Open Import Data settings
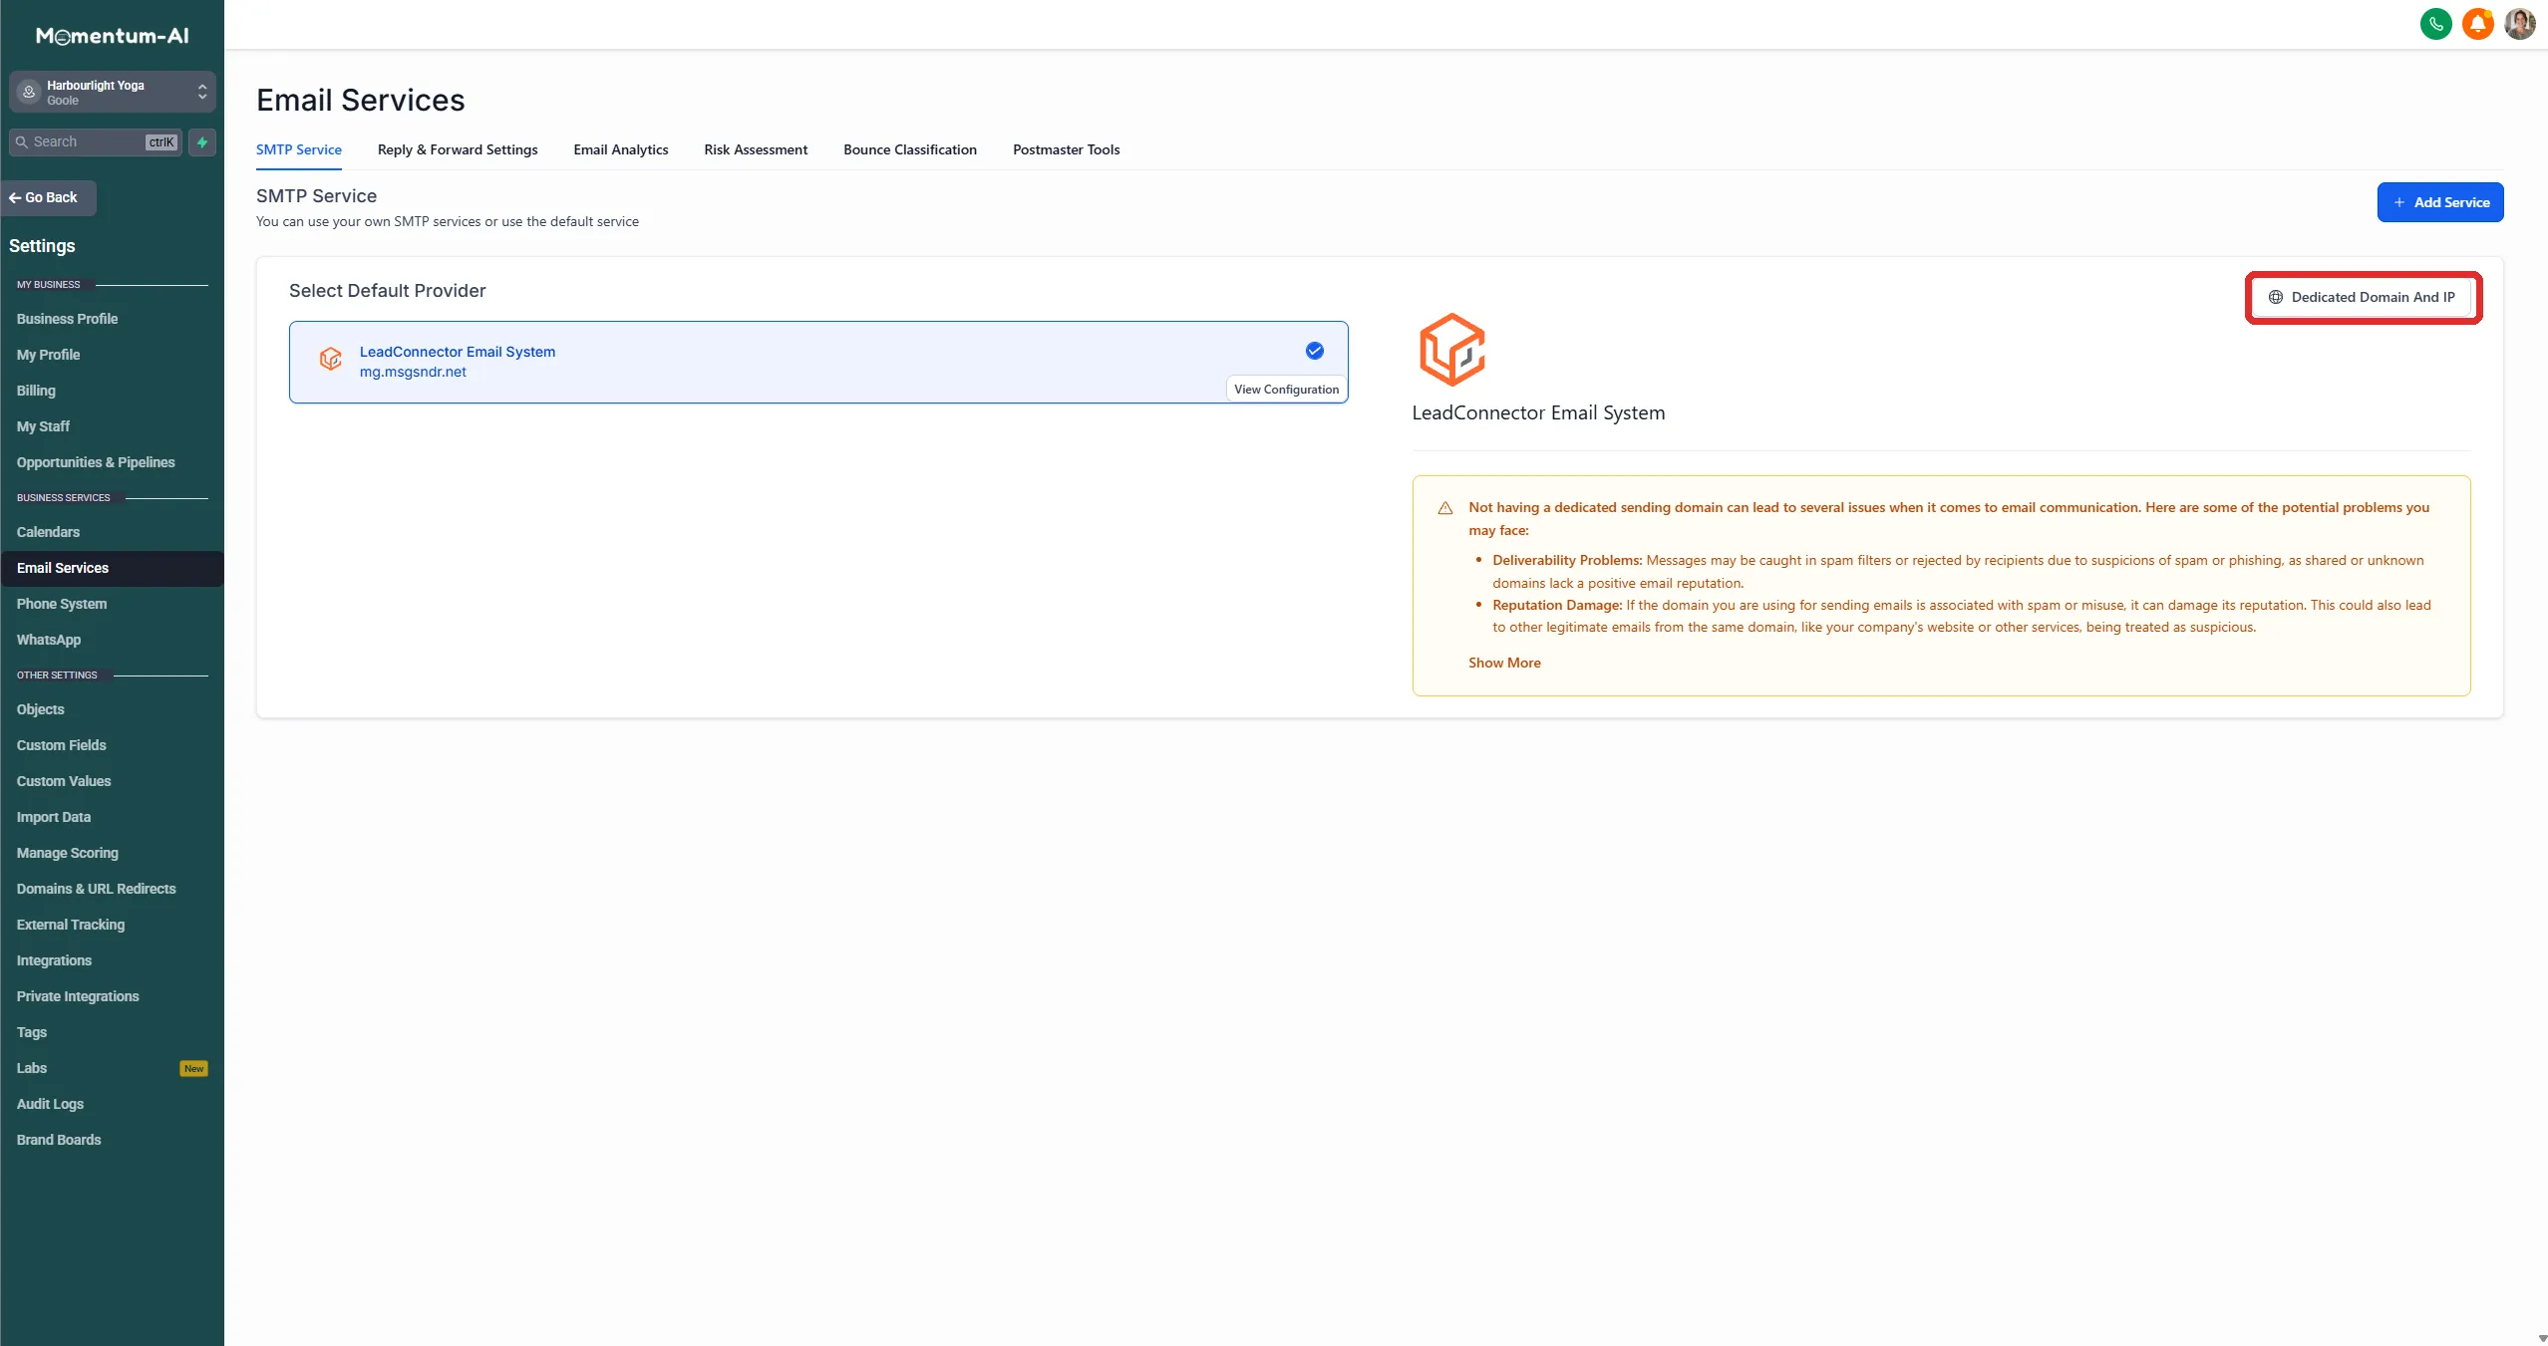 pos(54,817)
